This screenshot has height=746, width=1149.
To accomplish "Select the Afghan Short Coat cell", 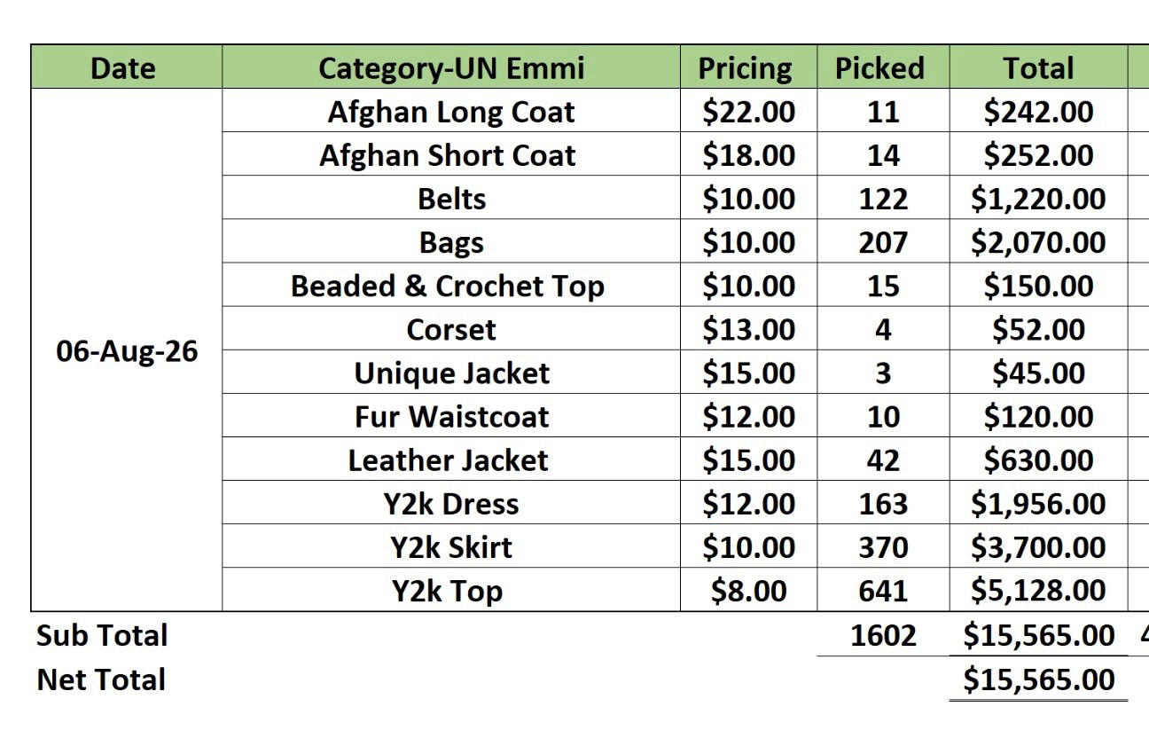I will pos(451,154).
